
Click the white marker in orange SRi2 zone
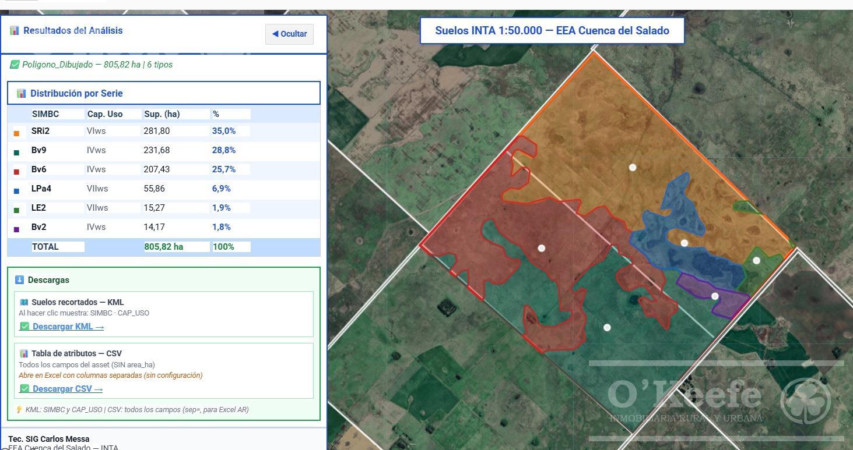(x=632, y=167)
